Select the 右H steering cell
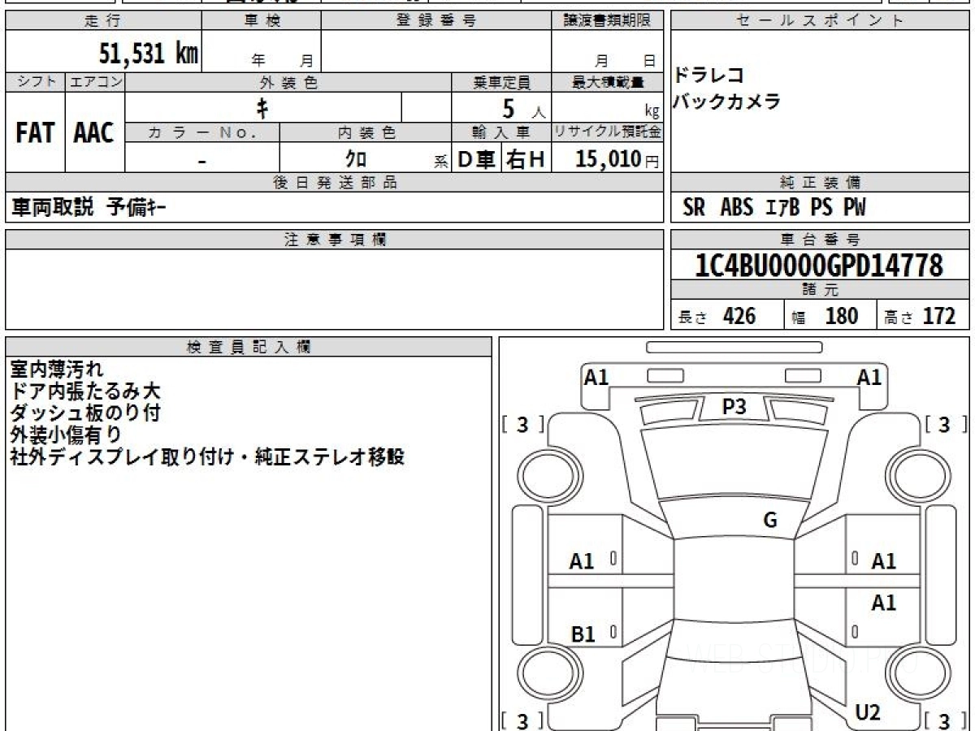 click(526, 160)
